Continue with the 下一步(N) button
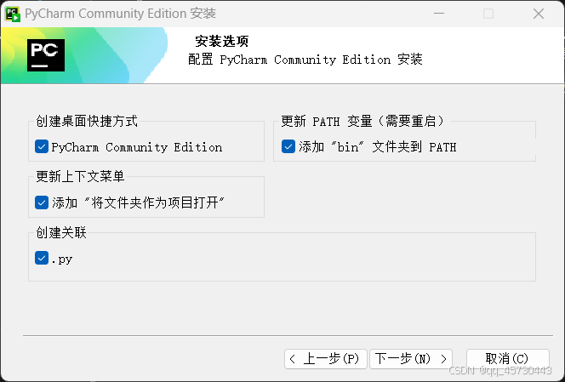The width and height of the screenshot is (565, 382). coord(411,358)
